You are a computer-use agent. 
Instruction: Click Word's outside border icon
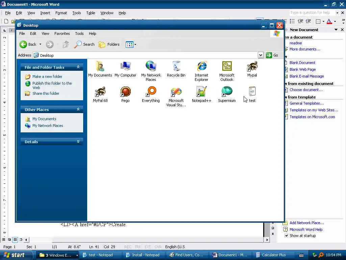318,21
